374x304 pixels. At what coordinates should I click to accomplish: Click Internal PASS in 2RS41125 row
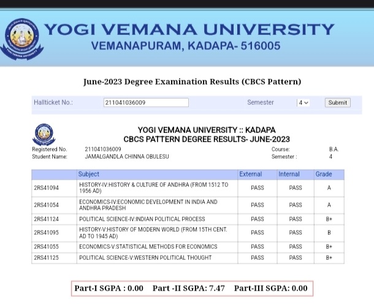296,258
